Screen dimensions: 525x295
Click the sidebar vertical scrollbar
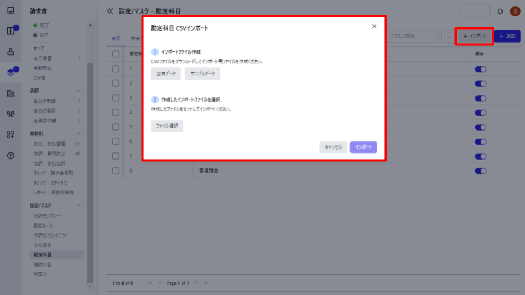pyautogui.click(x=90, y=173)
